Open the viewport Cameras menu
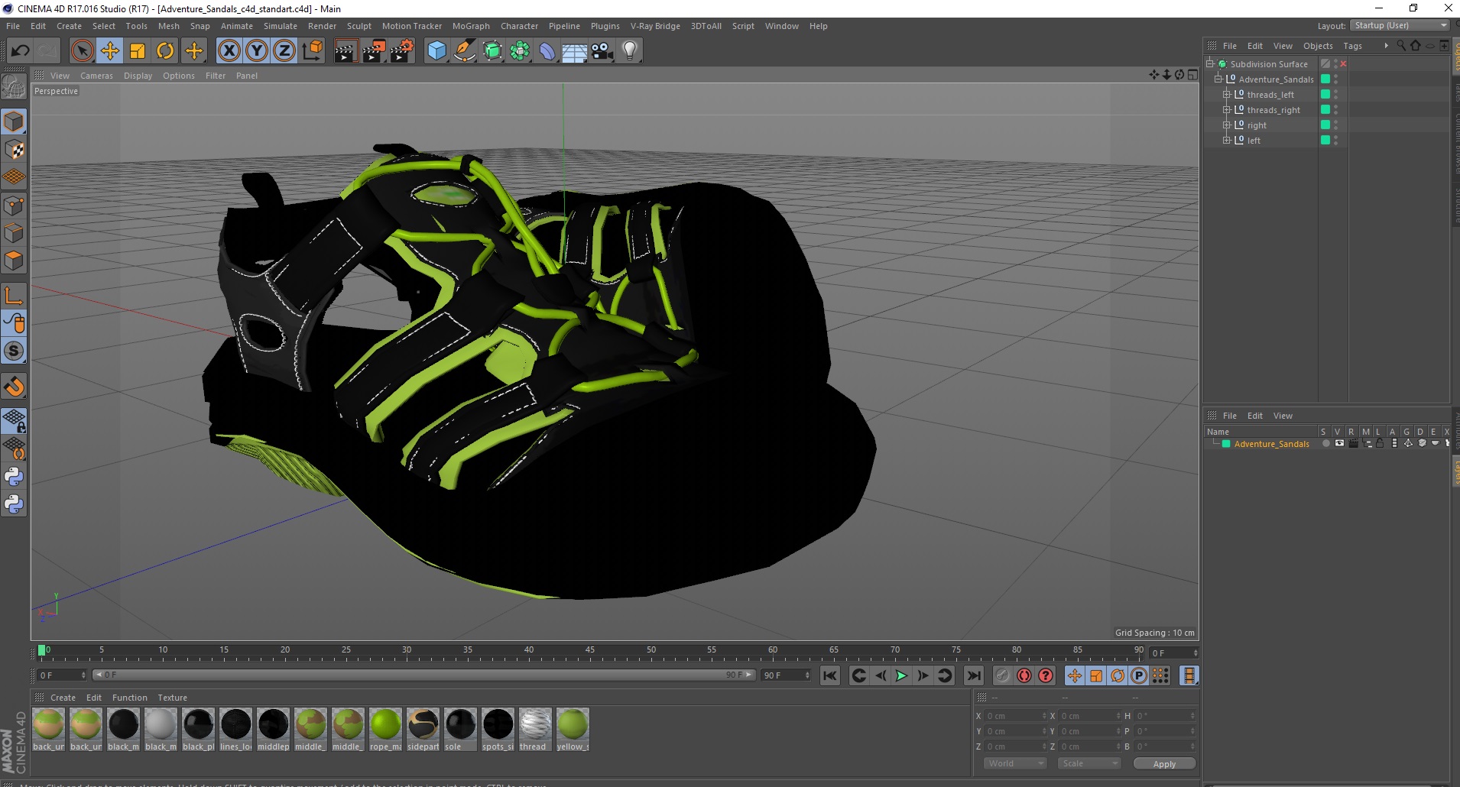1460x787 pixels. 96,76
